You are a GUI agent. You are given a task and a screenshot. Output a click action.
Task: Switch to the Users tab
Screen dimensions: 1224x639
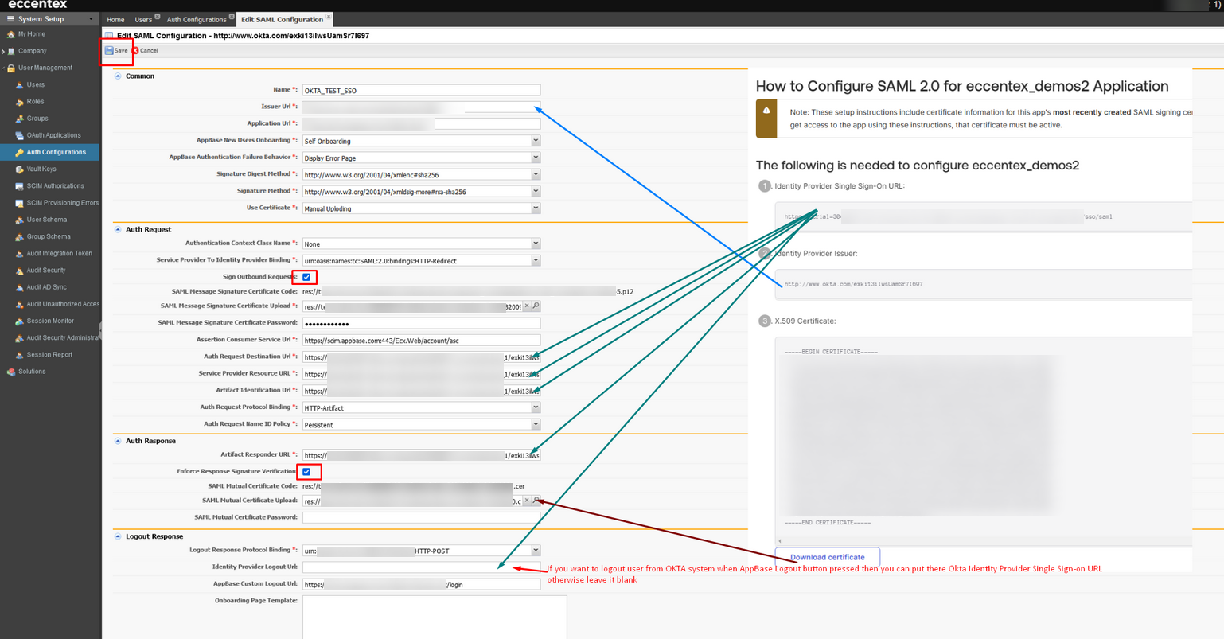pos(143,19)
